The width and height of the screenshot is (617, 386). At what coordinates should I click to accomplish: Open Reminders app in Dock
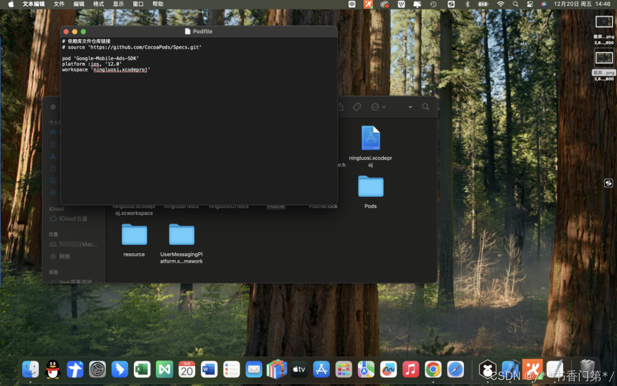click(231, 369)
